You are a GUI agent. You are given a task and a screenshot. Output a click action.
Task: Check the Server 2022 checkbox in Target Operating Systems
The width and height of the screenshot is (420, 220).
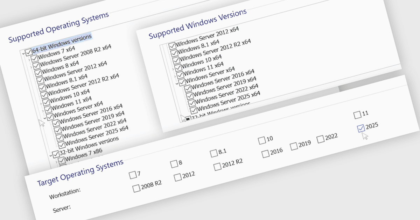[x=321, y=139]
